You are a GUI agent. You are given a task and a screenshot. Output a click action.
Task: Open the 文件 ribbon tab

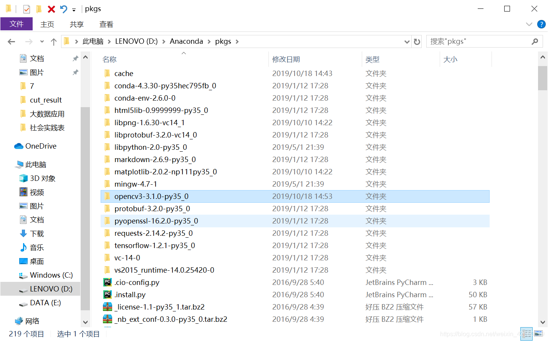17,24
